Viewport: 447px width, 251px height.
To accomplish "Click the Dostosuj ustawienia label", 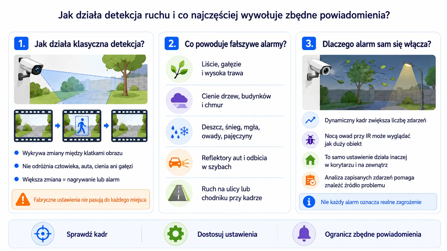I will [x=227, y=234].
